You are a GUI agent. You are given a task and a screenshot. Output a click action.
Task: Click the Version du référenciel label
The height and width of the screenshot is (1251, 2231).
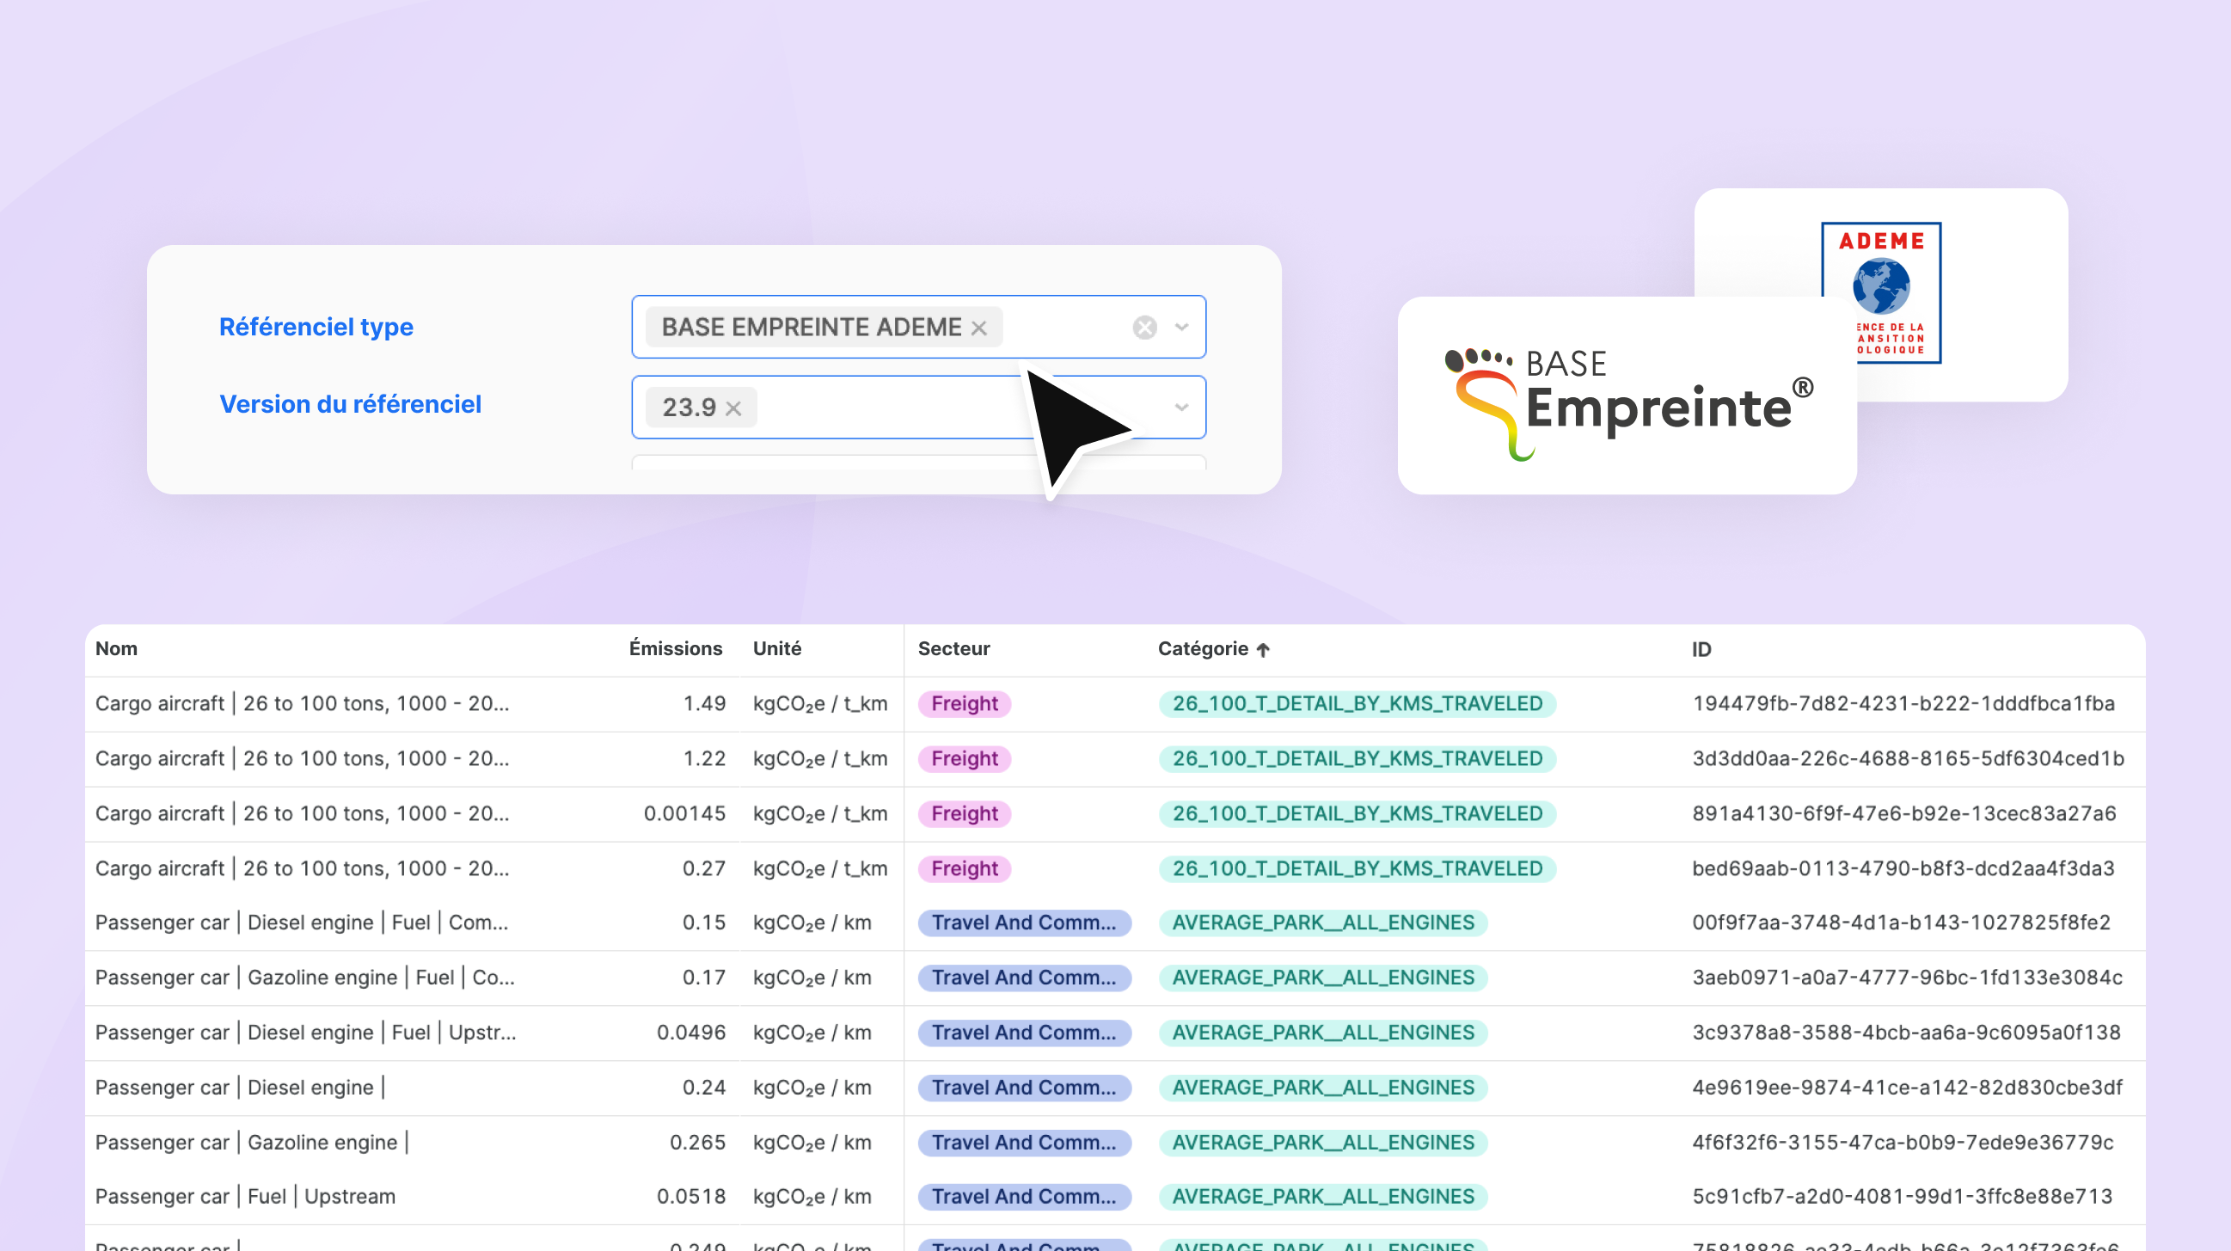350,405
